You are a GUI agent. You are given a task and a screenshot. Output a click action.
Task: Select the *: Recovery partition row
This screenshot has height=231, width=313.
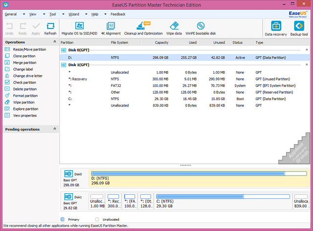tap(185, 79)
